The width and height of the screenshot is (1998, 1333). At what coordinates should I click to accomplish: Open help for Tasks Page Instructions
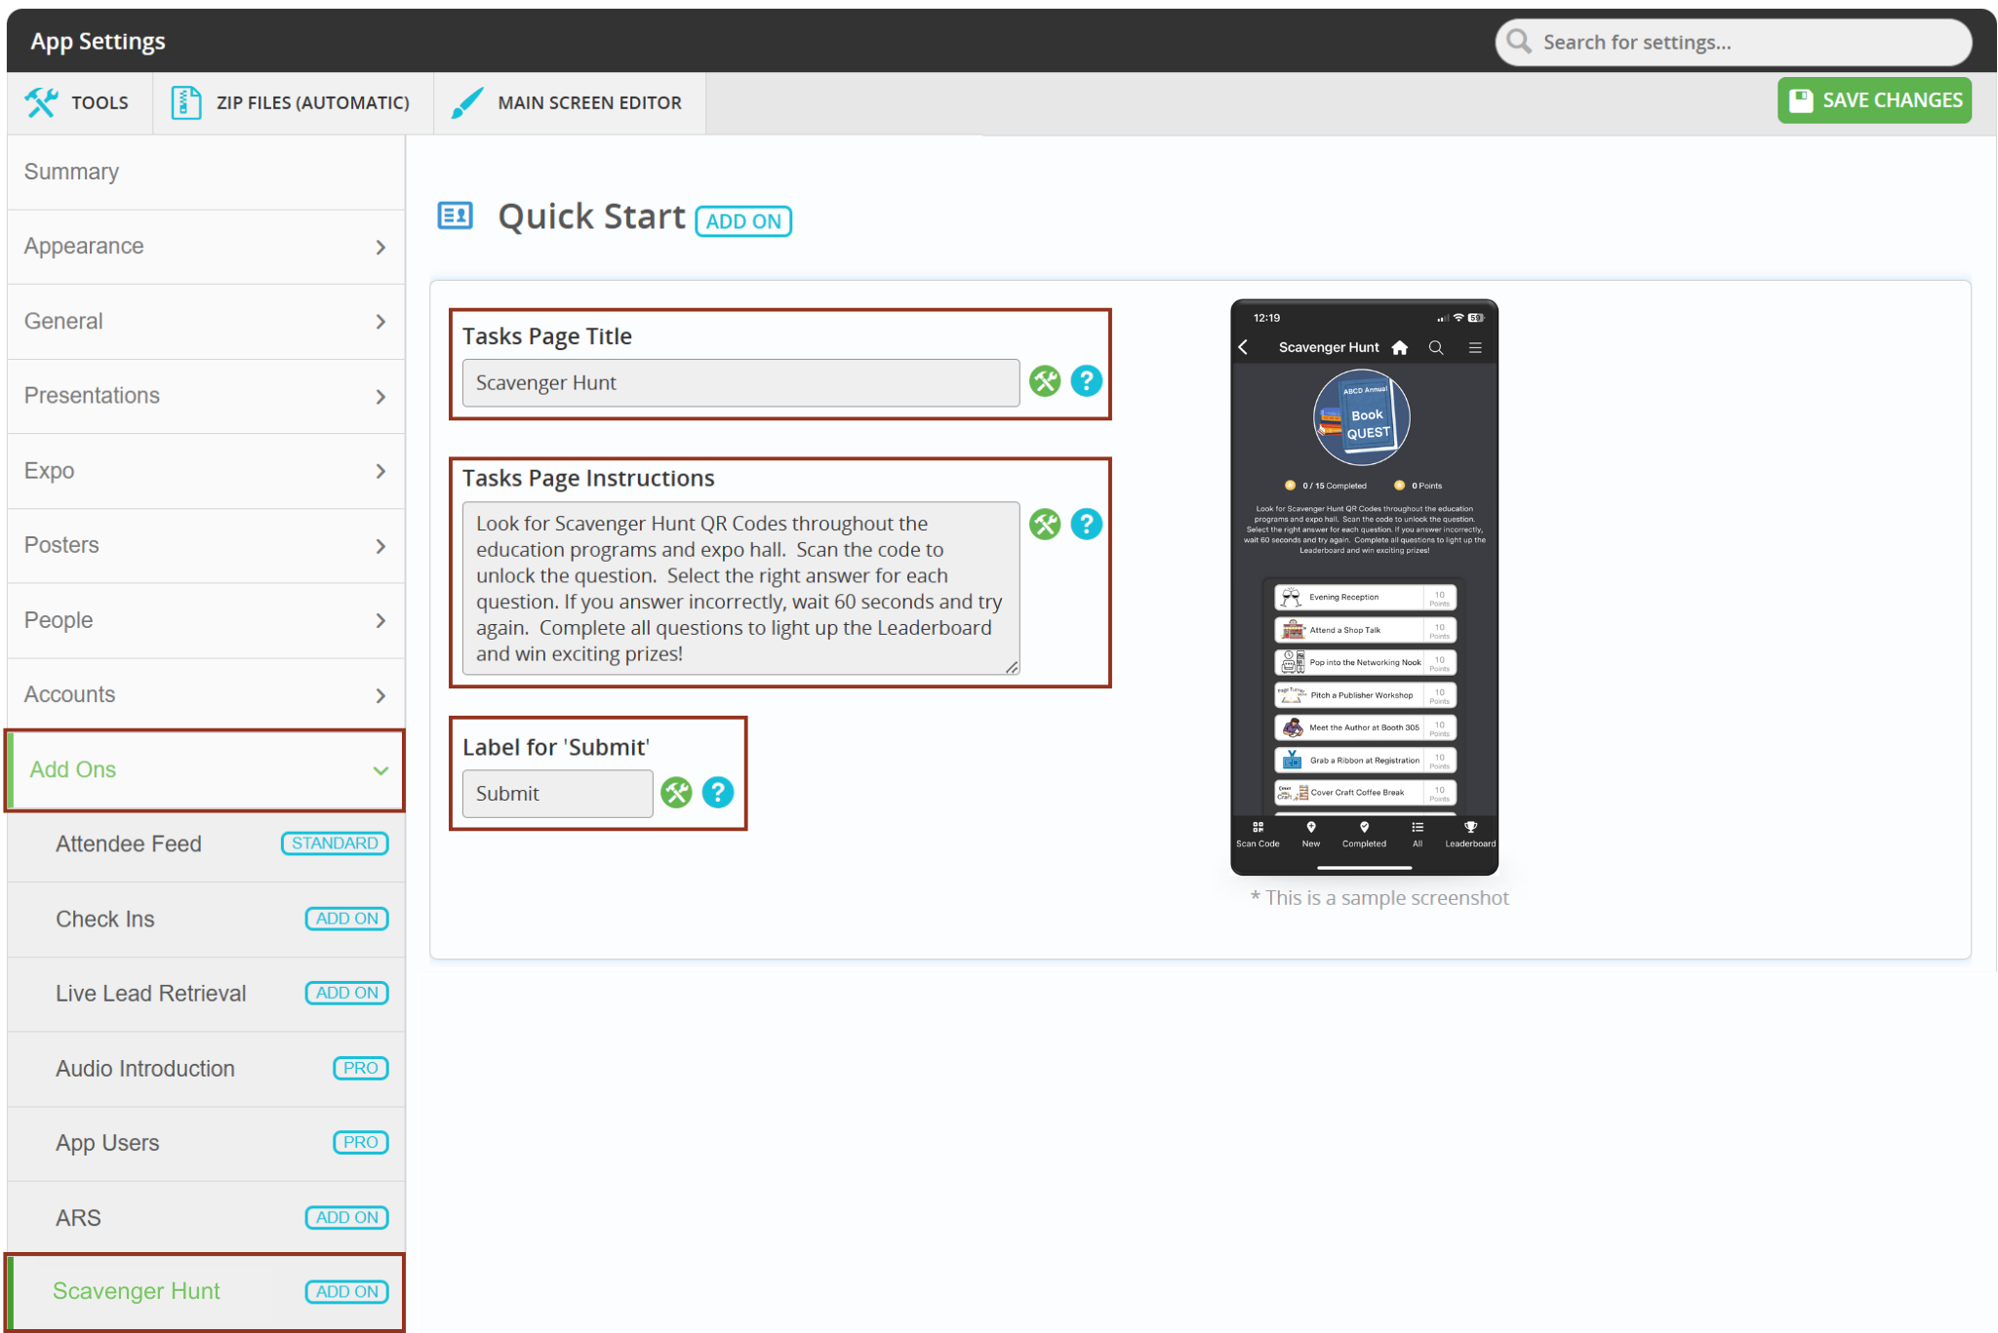[x=1086, y=525]
